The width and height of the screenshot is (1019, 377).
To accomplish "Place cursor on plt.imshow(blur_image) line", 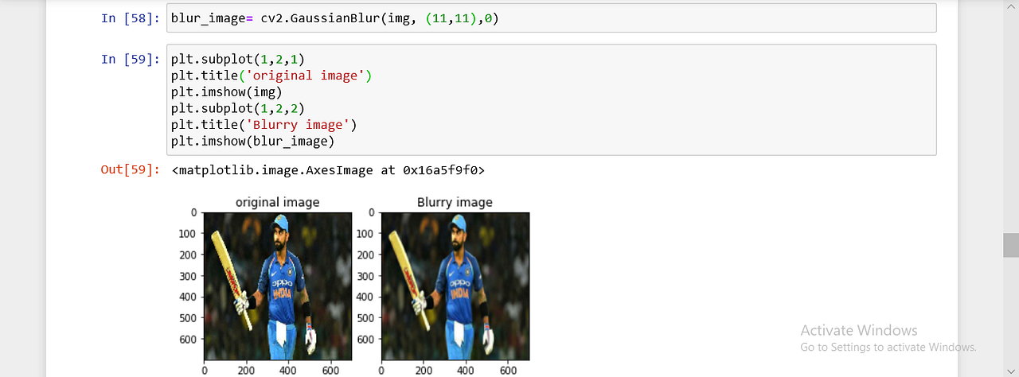I will pyautogui.click(x=252, y=142).
